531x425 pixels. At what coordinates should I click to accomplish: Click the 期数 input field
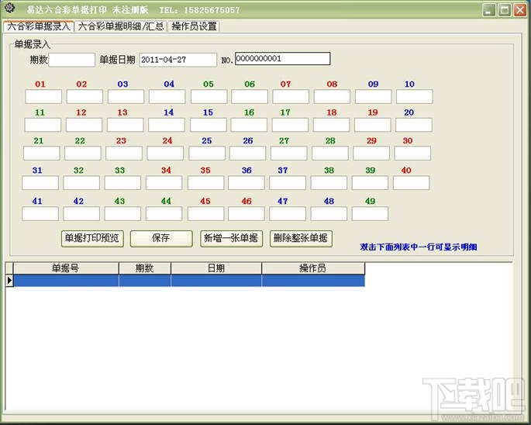coord(72,60)
